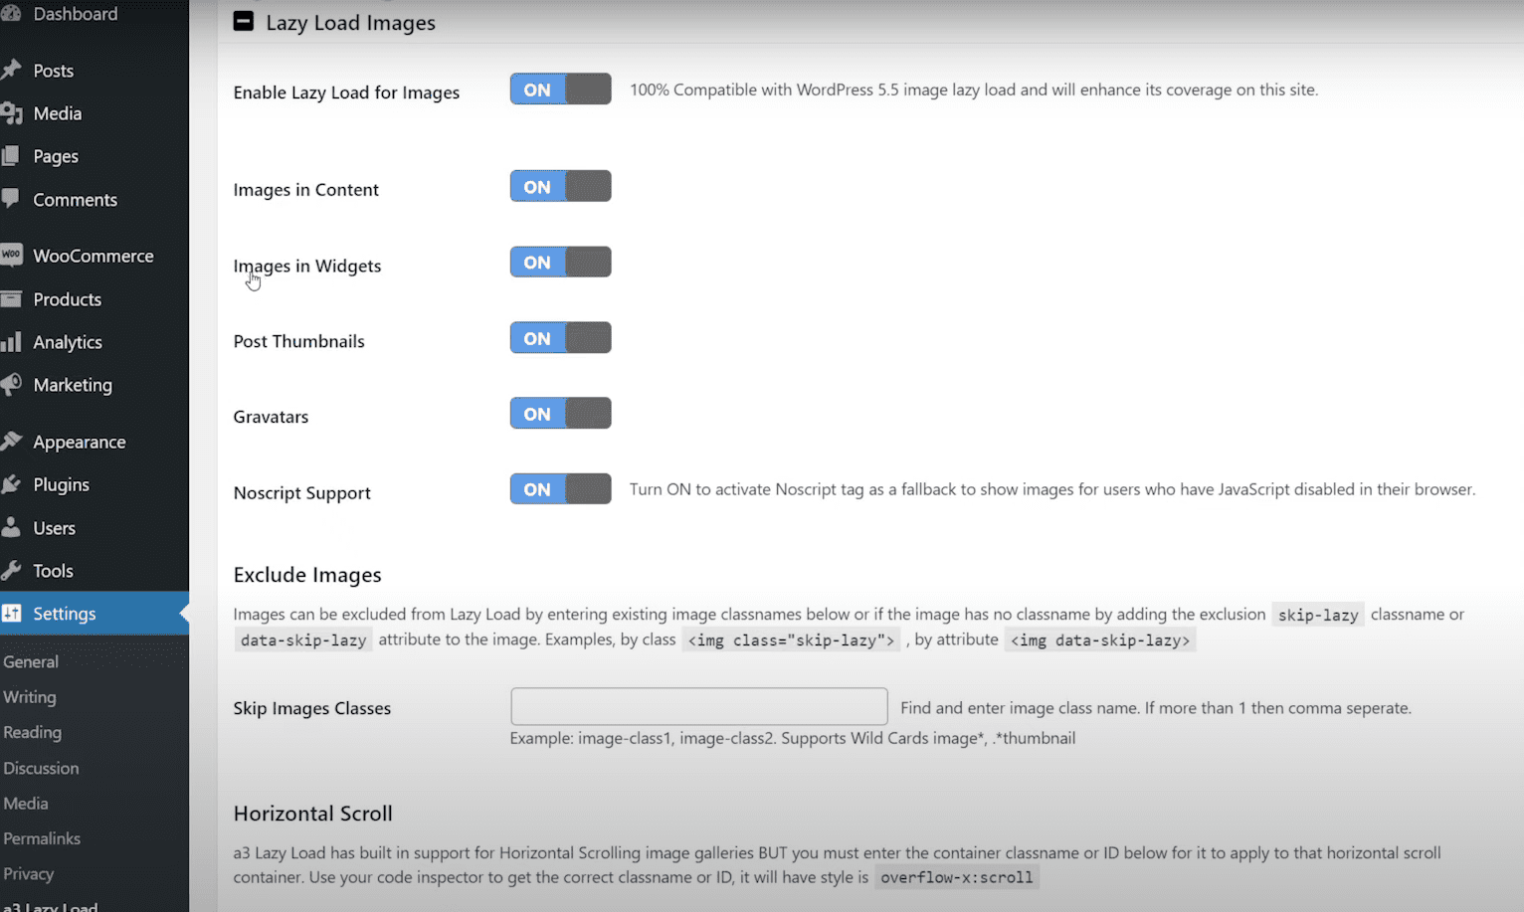Click the Appearance paintbrush icon
The height and width of the screenshot is (912, 1524).
(11, 441)
